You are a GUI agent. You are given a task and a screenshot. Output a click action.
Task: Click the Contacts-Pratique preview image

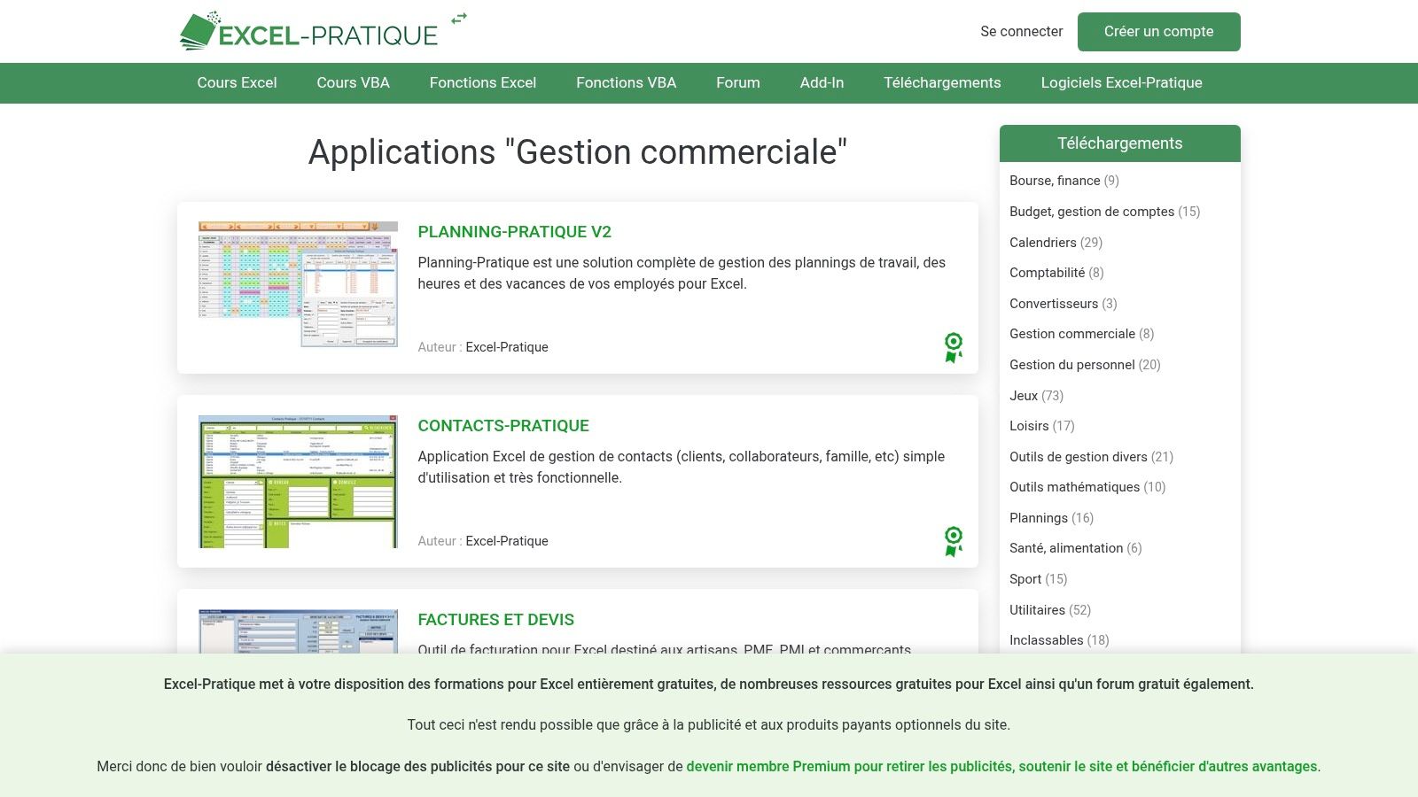(x=299, y=479)
